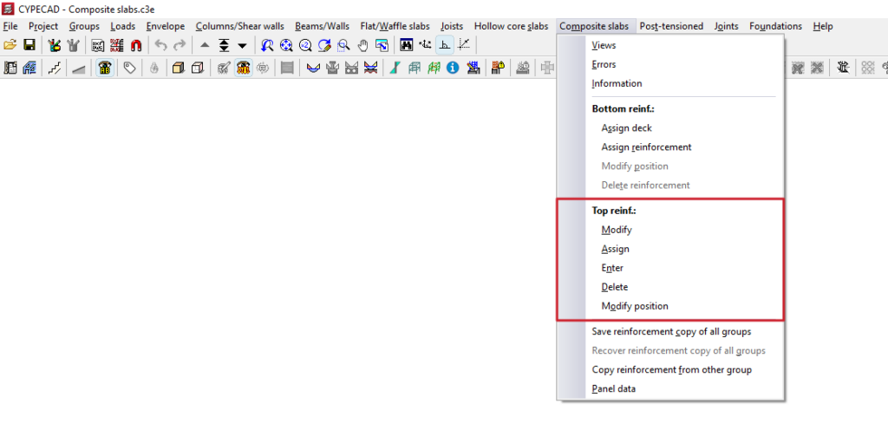Open the Beams/Walls menu

(323, 26)
